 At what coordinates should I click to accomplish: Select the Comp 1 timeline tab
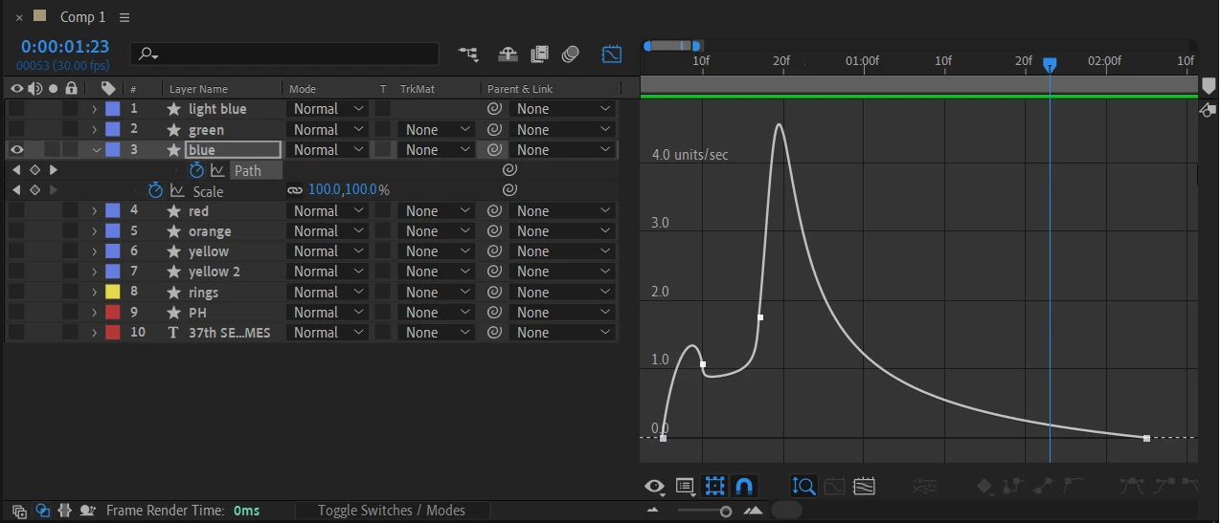click(x=83, y=17)
